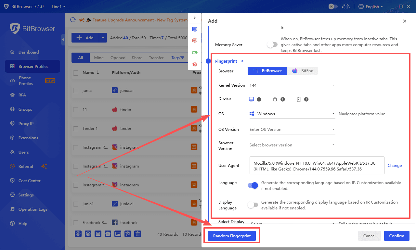Click the Random Fingerprint button
Image resolution: width=416 pixels, height=250 pixels.
click(232, 236)
